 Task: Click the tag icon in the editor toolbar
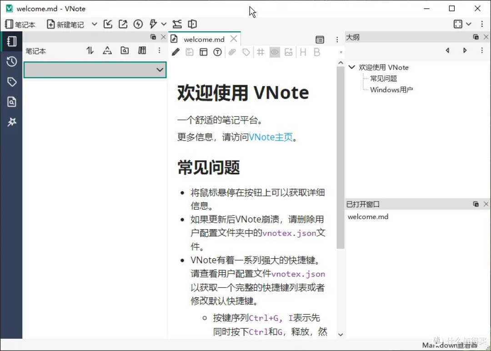(245, 52)
